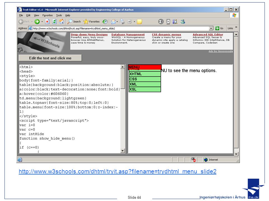The width and height of the screenshot is (269, 201).
Task: Open the Help menu
Action: (x=68, y=15)
